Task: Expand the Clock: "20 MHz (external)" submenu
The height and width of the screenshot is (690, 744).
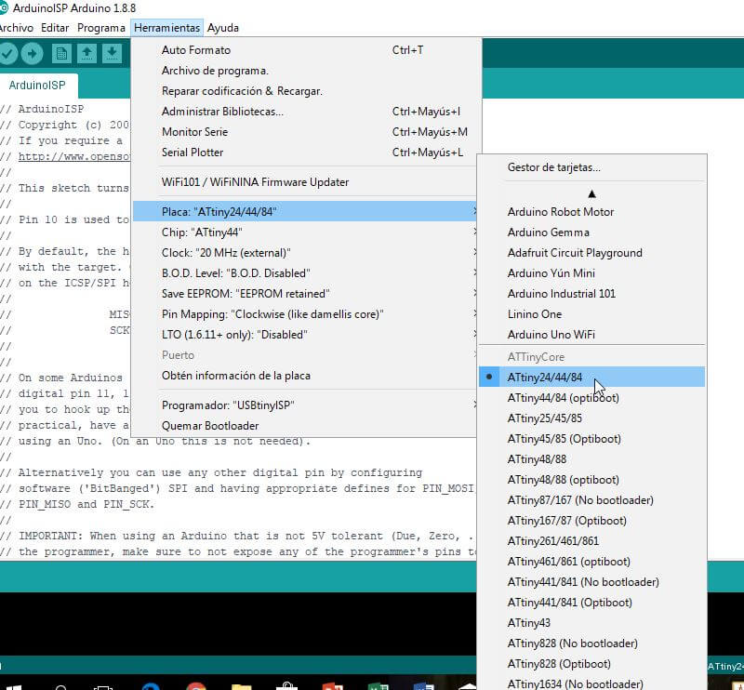Action: 304,252
